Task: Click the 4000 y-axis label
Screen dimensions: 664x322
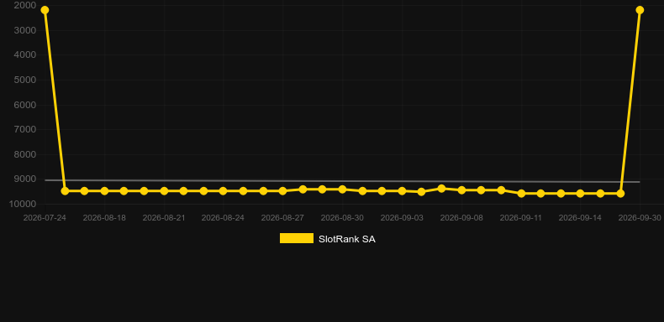Action: pos(25,55)
